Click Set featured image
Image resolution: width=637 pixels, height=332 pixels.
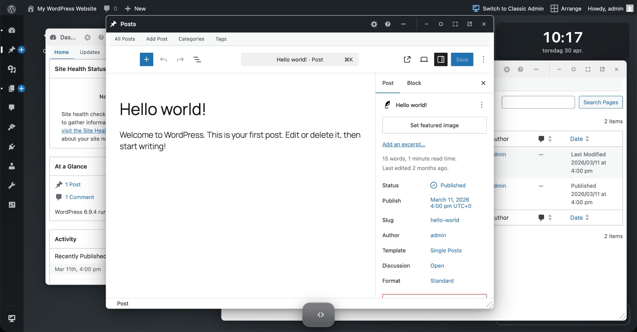pyautogui.click(x=434, y=125)
